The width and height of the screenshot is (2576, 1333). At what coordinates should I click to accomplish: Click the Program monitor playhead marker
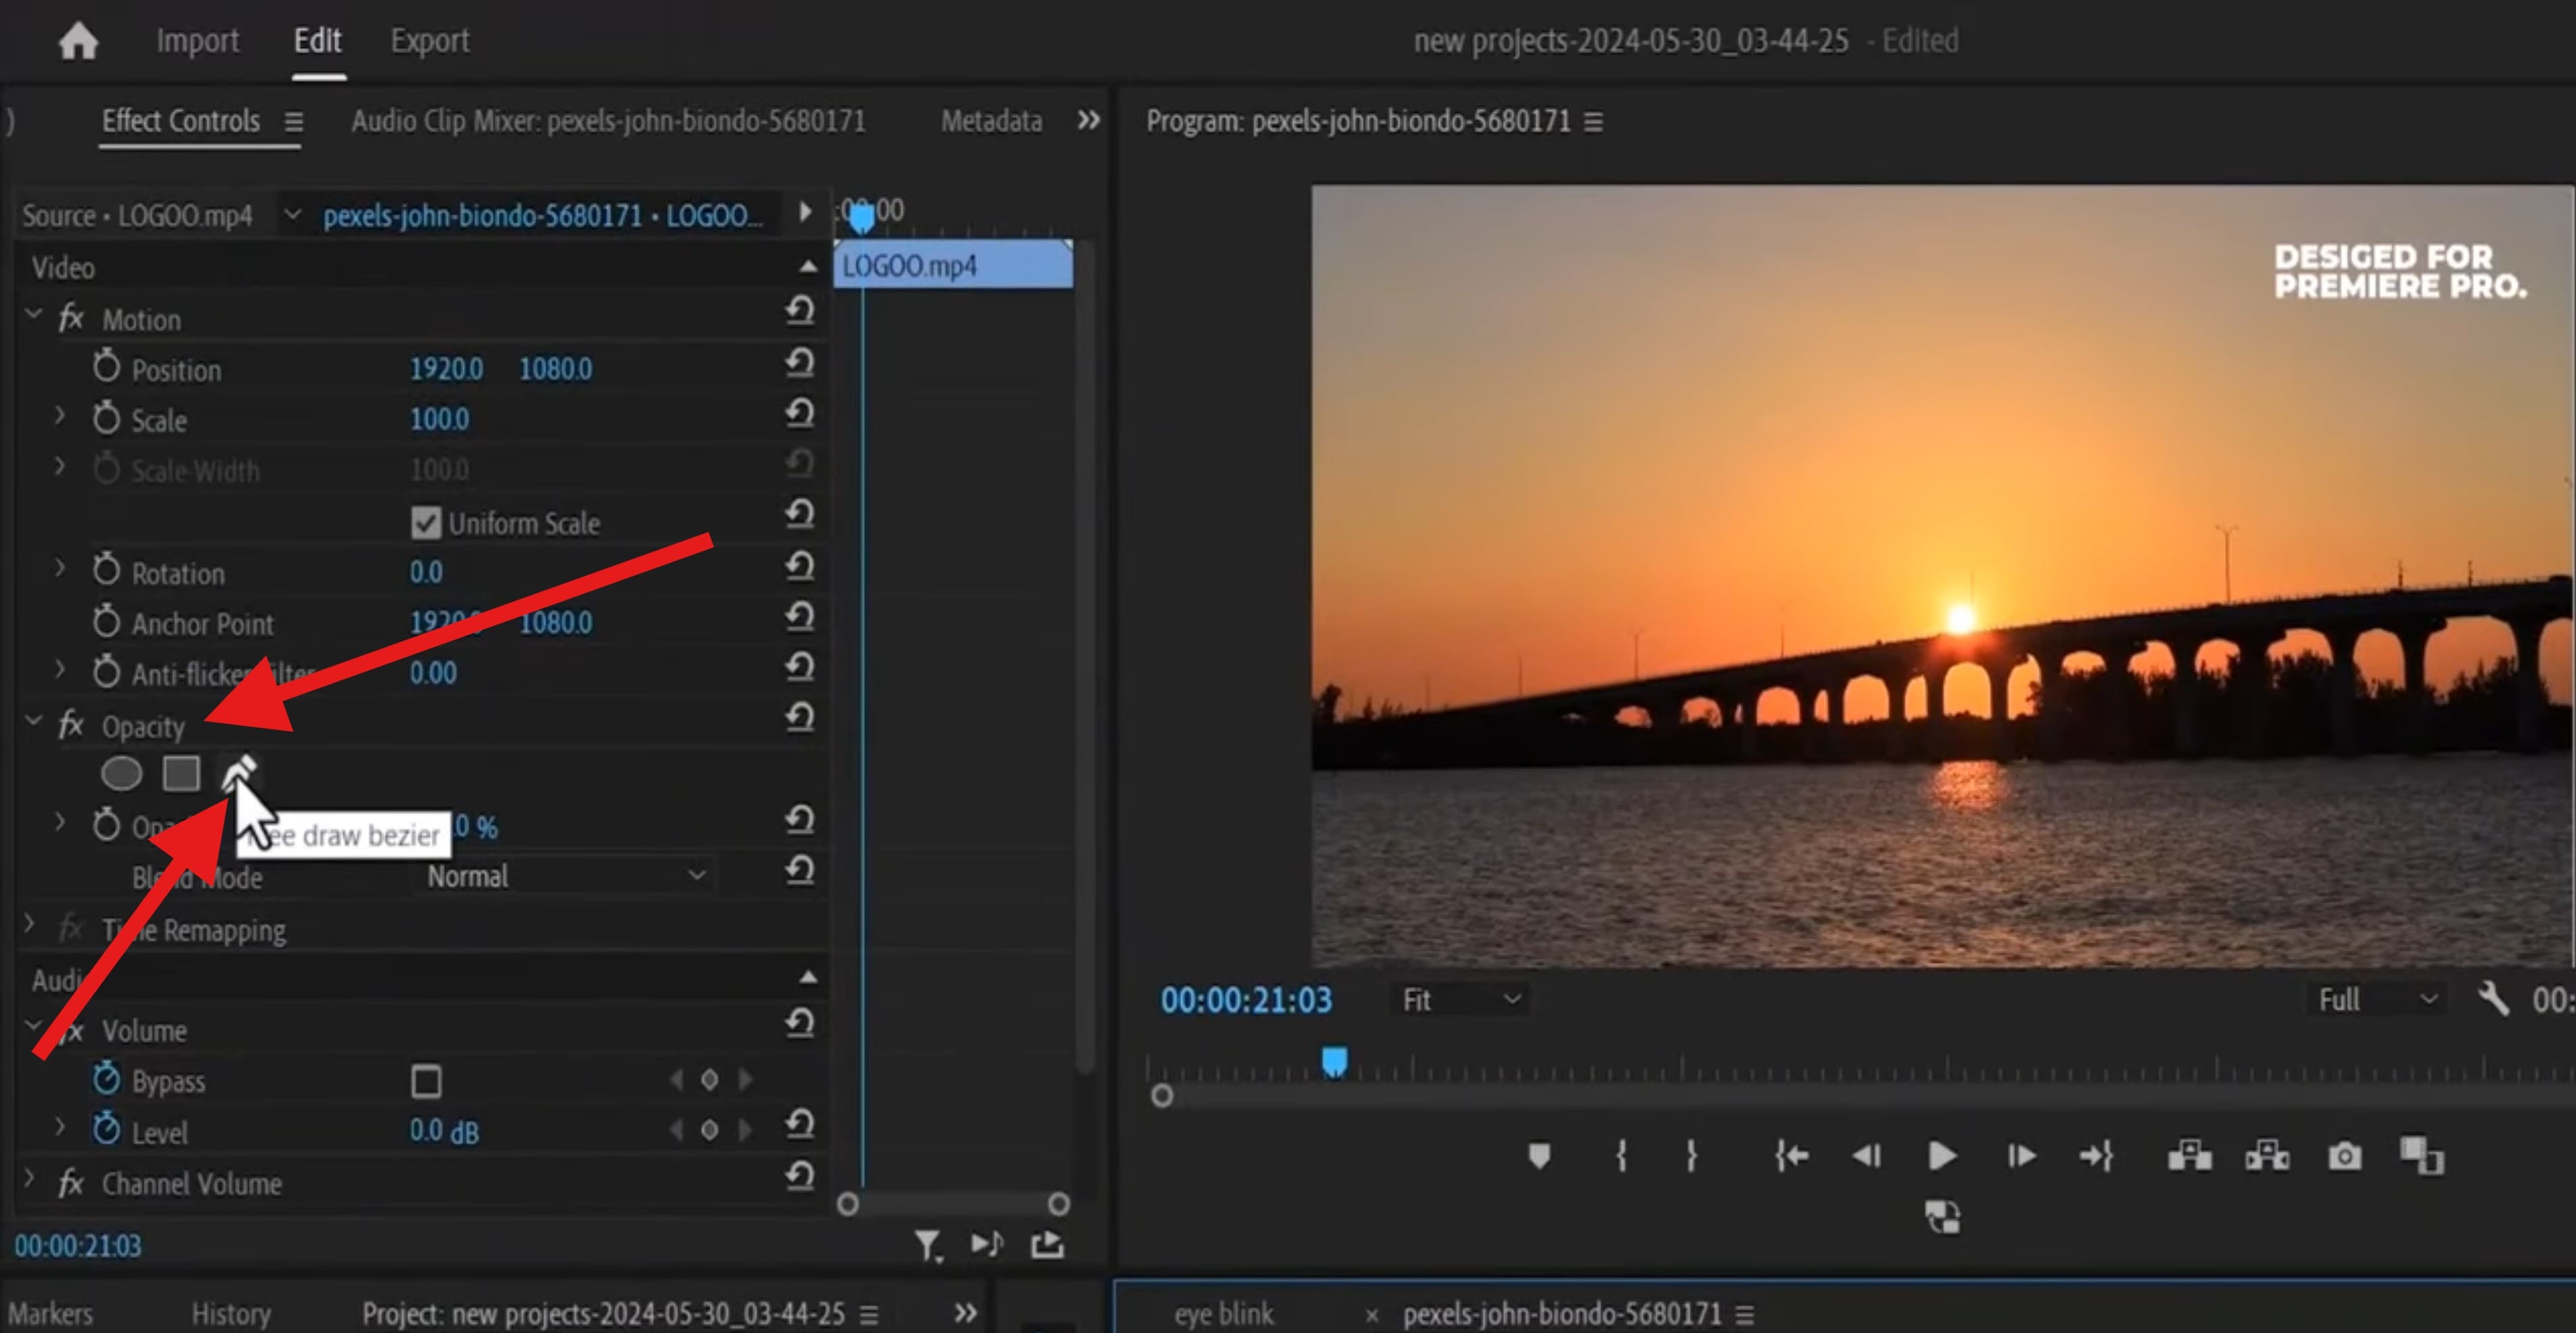click(1334, 1060)
